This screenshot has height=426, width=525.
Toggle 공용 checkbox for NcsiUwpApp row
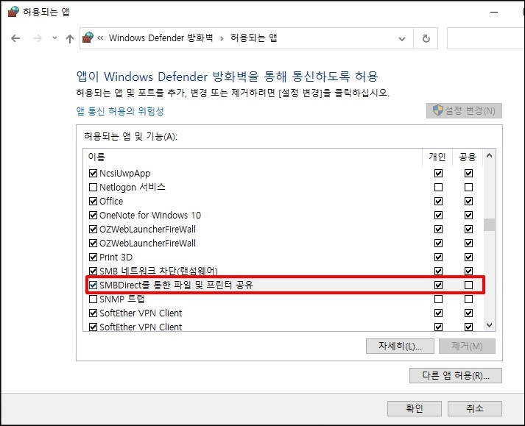coord(468,174)
